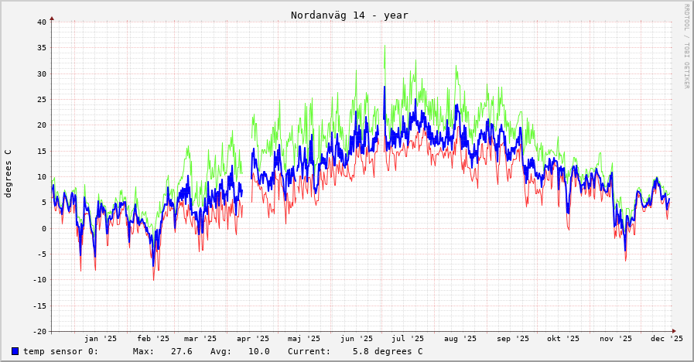Select the dec '25 x-axis label

(x=666, y=338)
